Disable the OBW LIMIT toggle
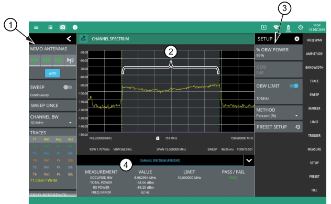This screenshot has height=204, width=331. click(294, 86)
